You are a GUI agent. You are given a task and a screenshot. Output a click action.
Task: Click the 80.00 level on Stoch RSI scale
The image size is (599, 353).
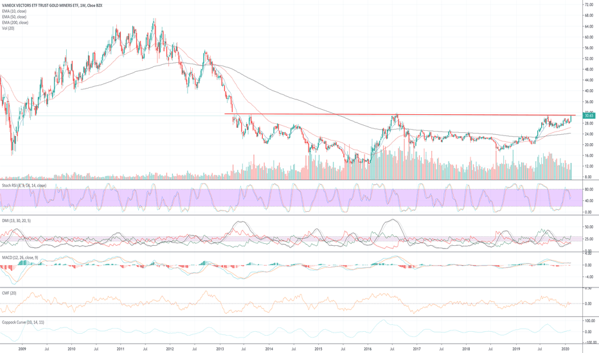589,189
